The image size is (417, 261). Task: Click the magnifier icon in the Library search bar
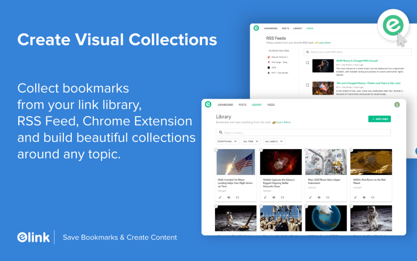221,132
